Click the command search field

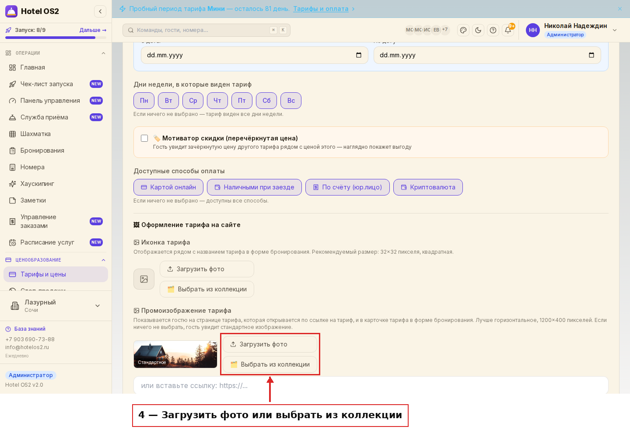coord(206,30)
